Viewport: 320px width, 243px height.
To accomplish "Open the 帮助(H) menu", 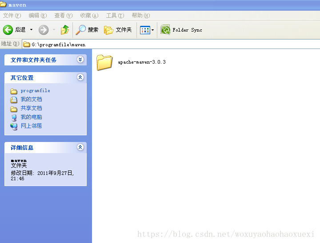I will [141, 16].
